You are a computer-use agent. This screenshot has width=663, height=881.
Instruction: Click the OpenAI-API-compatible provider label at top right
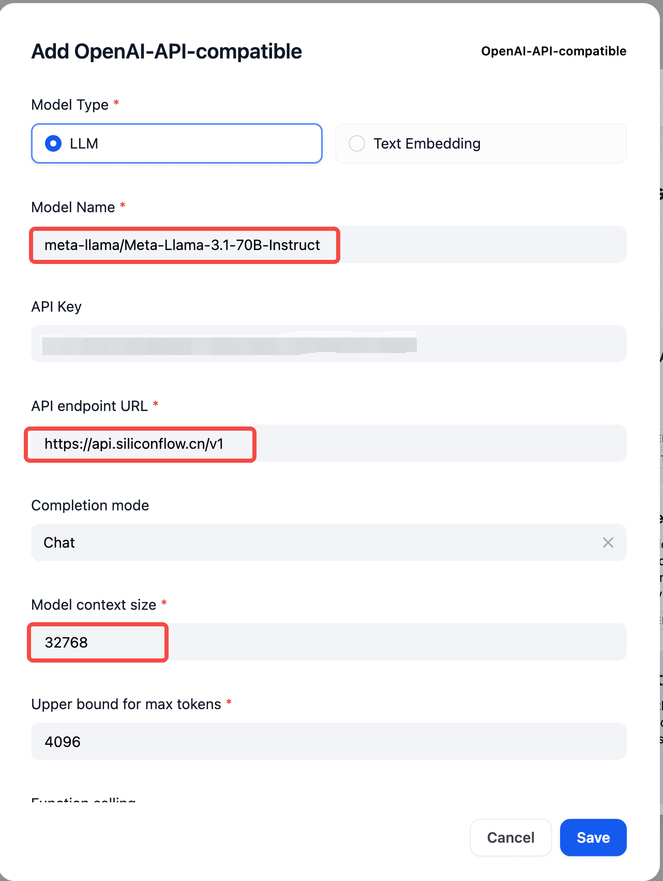tap(554, 51)
